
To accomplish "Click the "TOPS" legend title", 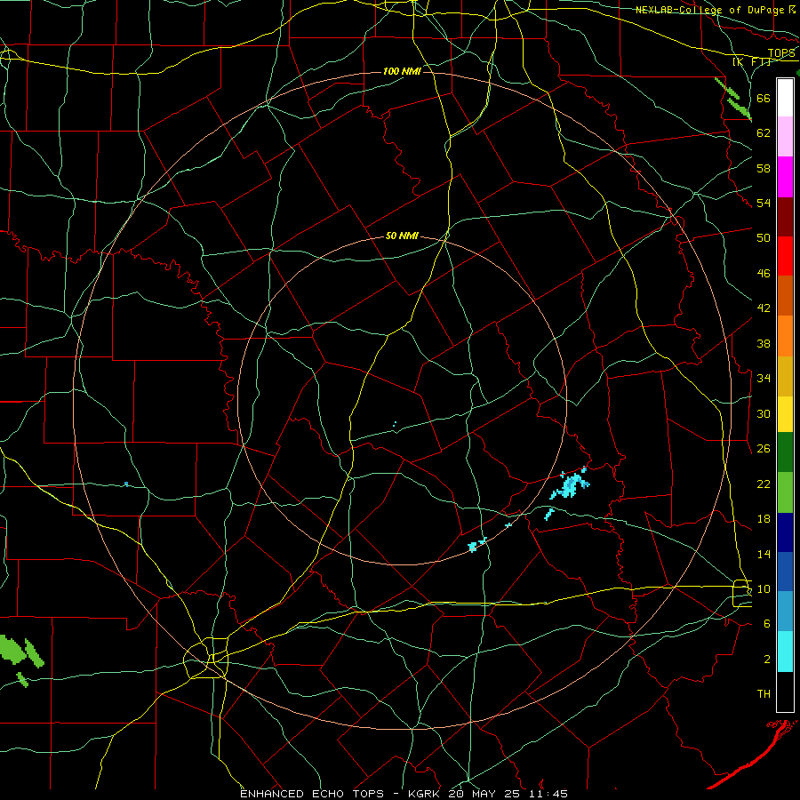I will click(x=781, y=53).
